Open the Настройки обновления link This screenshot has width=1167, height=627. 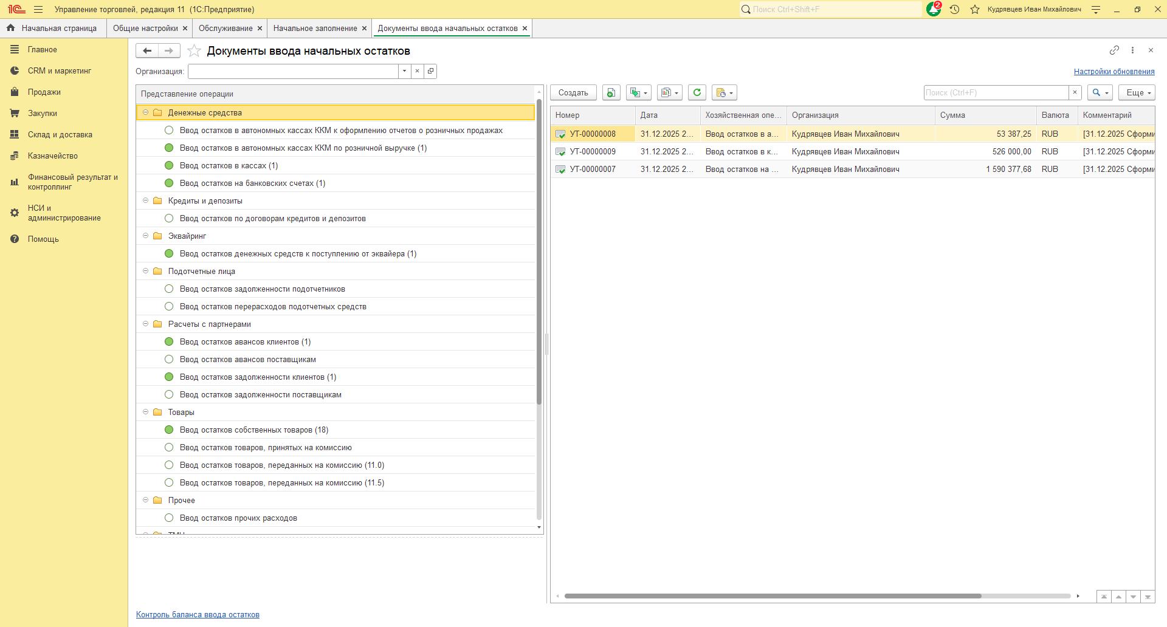1114,72
